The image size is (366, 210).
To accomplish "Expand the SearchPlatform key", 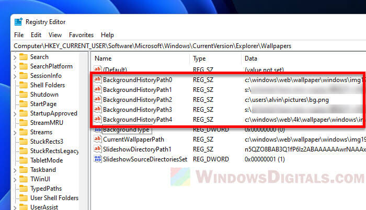I will tap(15, 67).
